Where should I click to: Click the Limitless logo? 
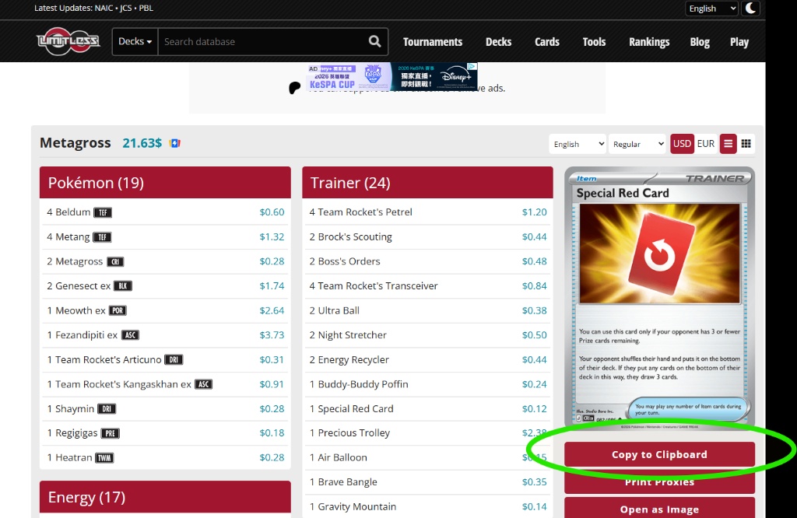pos(68,41)
